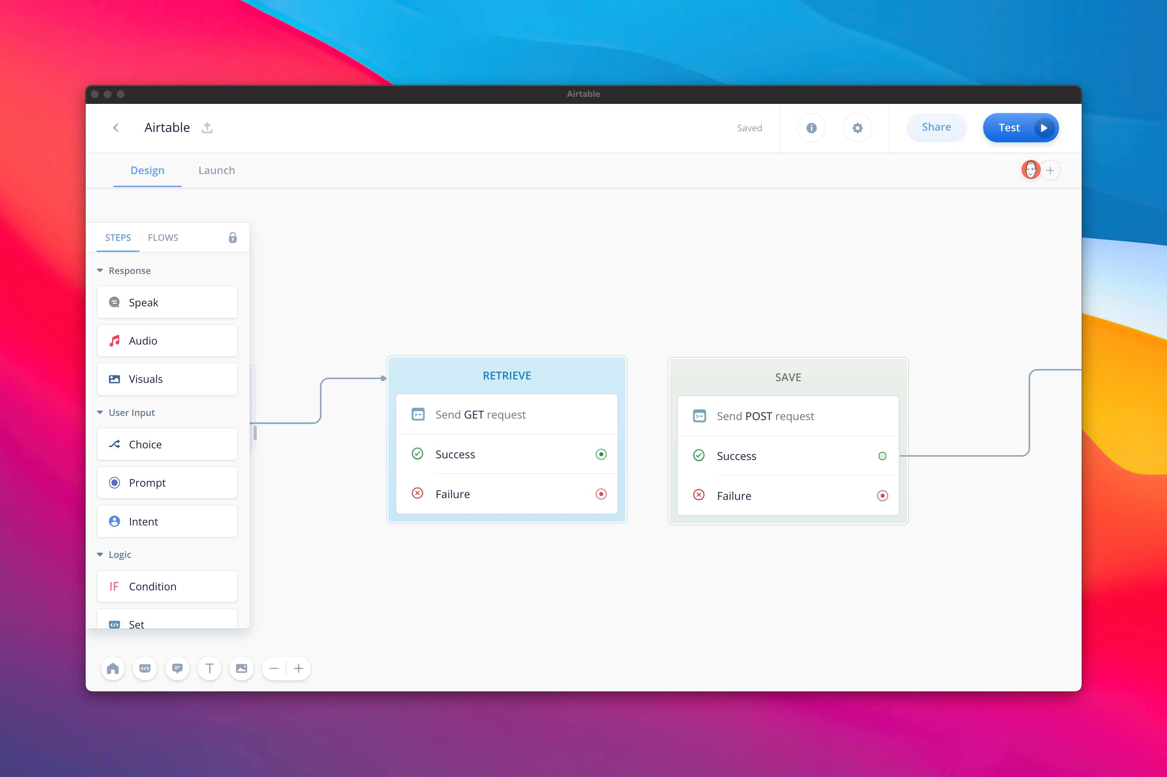This screenshot has width=1167, height=777.
Task: Open the comments tool in bottom toolbar
Action: 177,668
